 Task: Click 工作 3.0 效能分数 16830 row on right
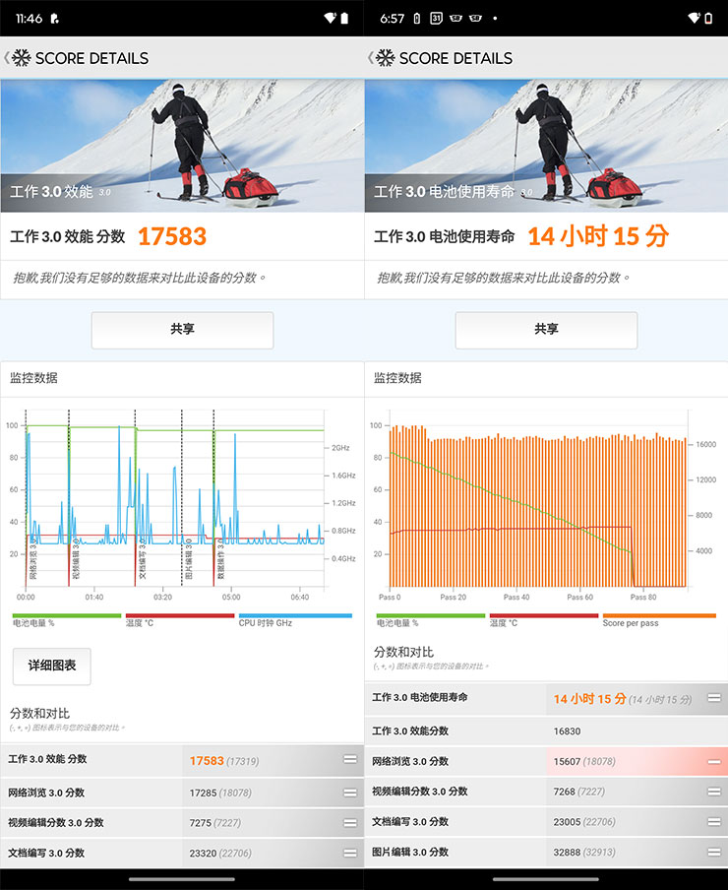[546, 731]
